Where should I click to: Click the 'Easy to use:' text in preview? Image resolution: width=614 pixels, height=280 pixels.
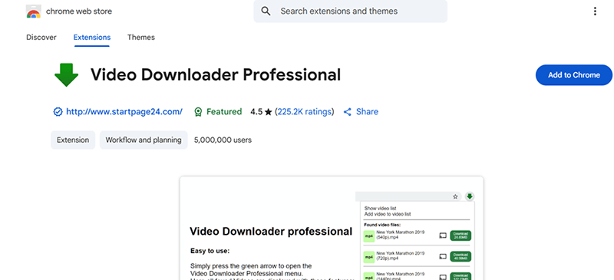[210, 251]
